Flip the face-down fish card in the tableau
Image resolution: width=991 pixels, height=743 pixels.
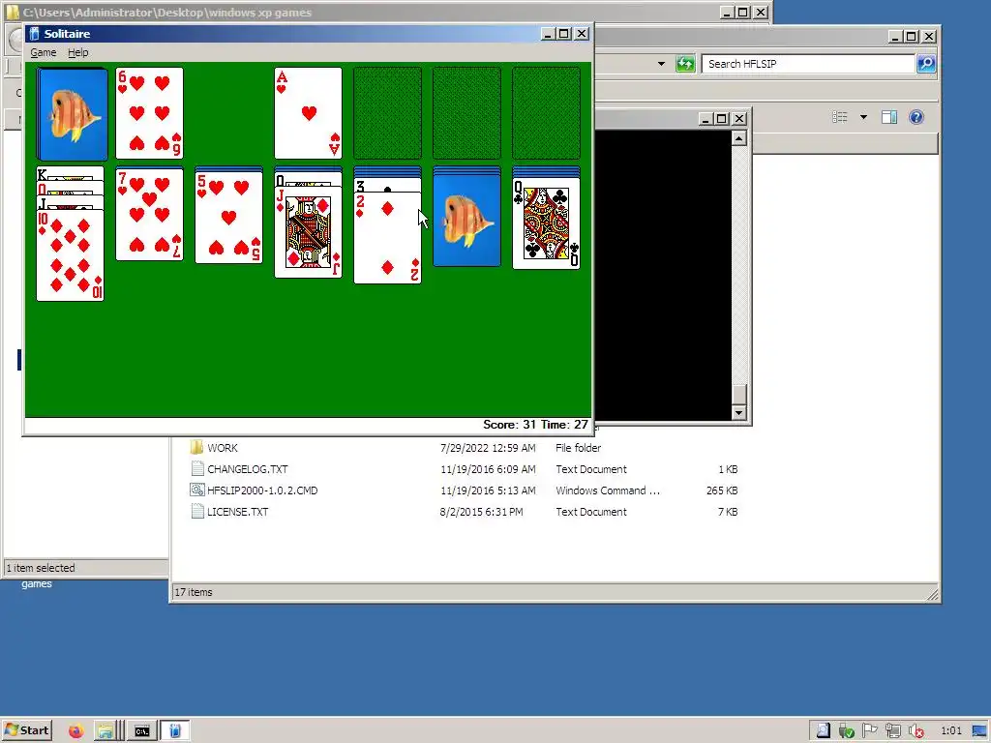pos(466,221)
